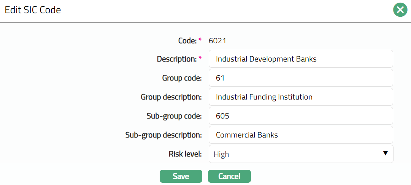Click the Group description text field
The image size is (411, 185).
[300, 97]
